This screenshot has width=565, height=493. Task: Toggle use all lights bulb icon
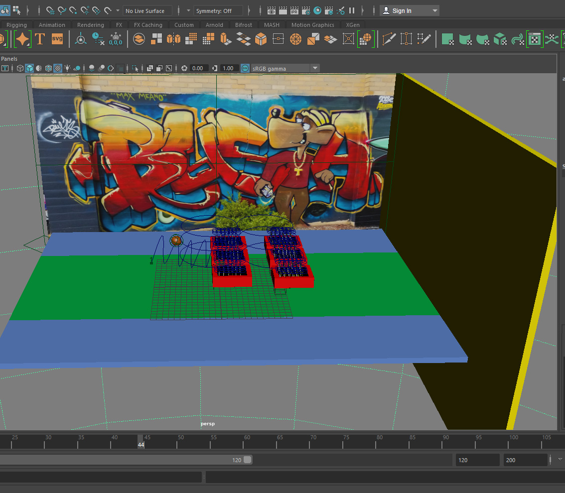(x=67, y=68)
